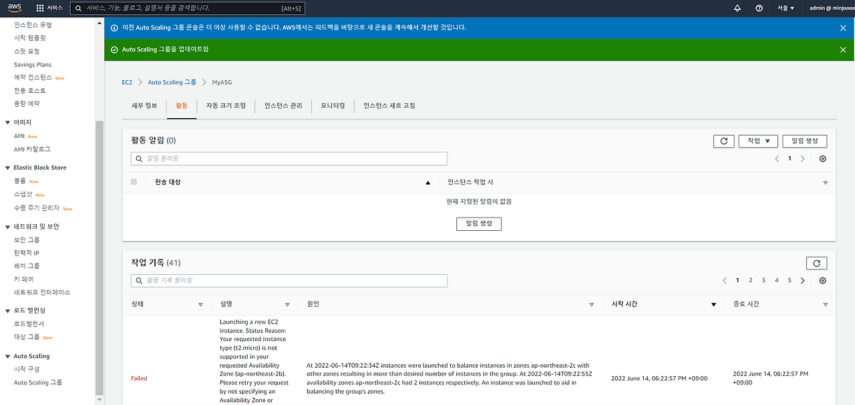Sort by 상태 column arrow

click(200, 305)
